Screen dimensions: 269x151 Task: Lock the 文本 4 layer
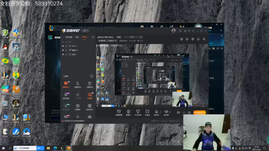(66, 46)
